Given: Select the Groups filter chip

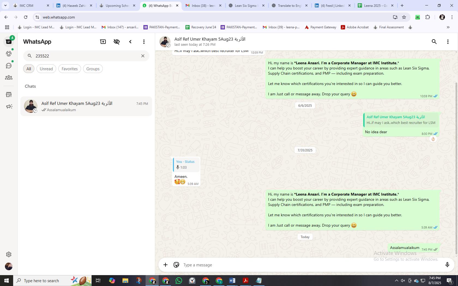Looking at the screenshot, I should point(93,69).
